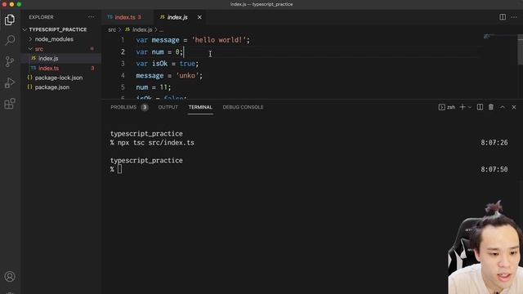Kill terminal with trash icon
The image size is (523, 294).
(491, 107)
